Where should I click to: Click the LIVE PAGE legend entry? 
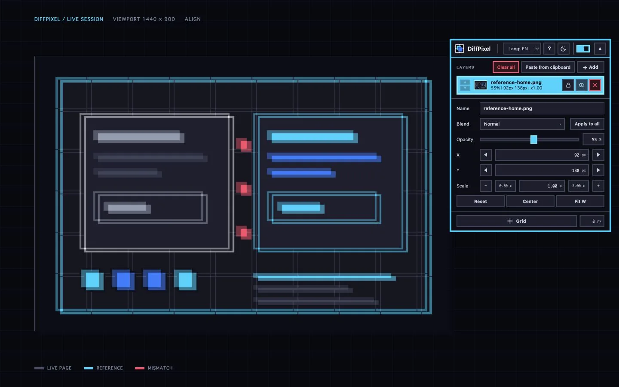53,368
